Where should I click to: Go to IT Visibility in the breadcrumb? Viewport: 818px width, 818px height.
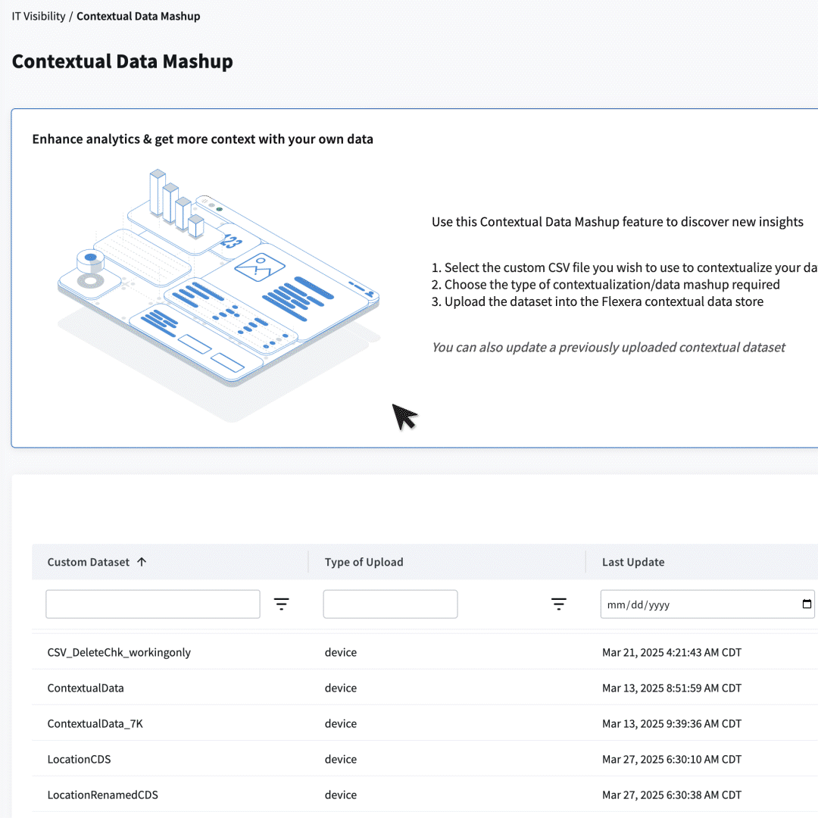pyautogui.click(x=39, y=16)
